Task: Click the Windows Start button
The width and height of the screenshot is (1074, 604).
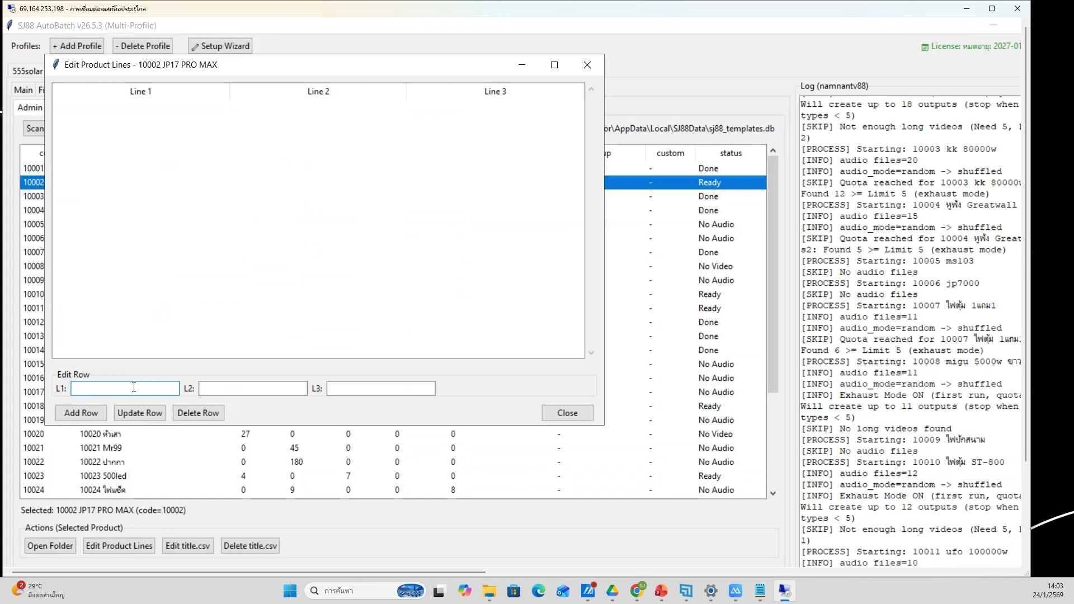Action: point(290,591)
